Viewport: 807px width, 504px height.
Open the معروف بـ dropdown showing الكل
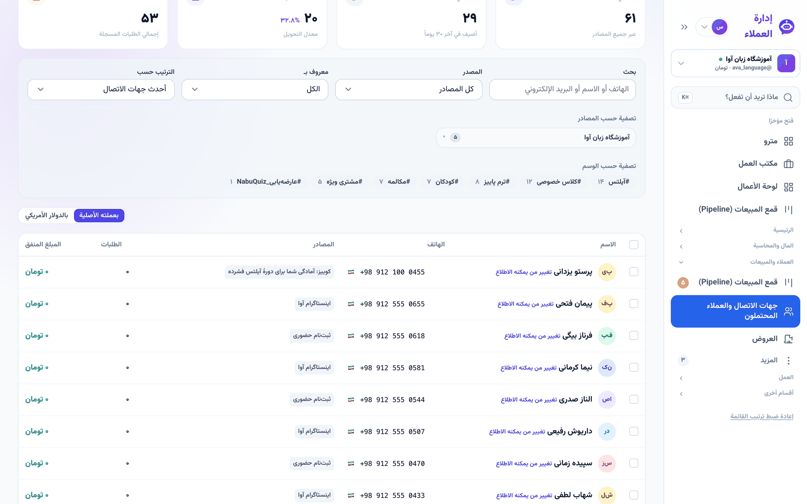tap(255, 90)
